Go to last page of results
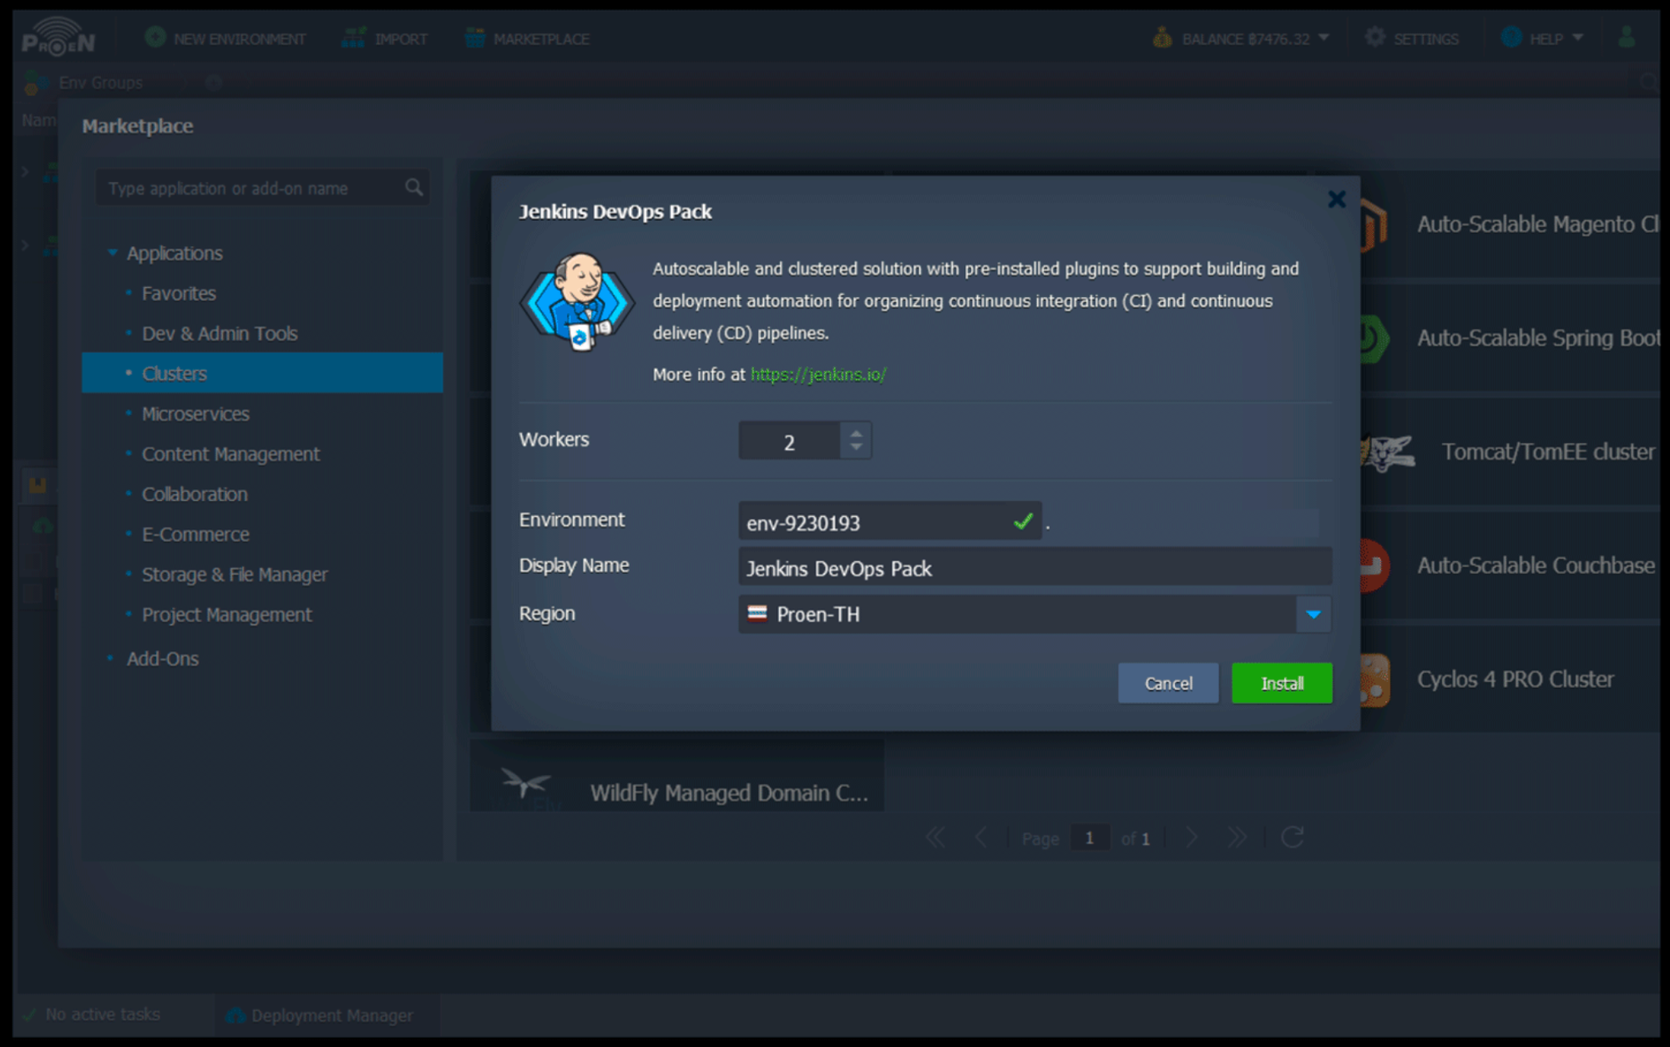The image size is (1670, 1047). [1237, 837]
